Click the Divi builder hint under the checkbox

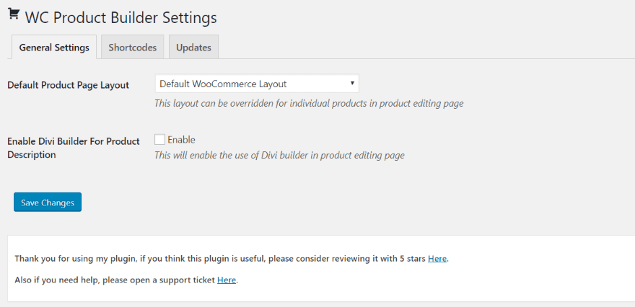[279, 155]
